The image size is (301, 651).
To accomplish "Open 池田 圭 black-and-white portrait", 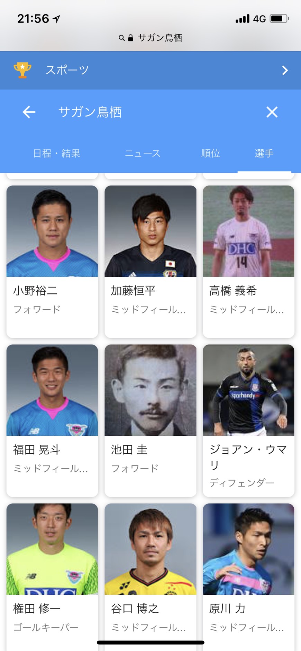I will click(150, 390).
